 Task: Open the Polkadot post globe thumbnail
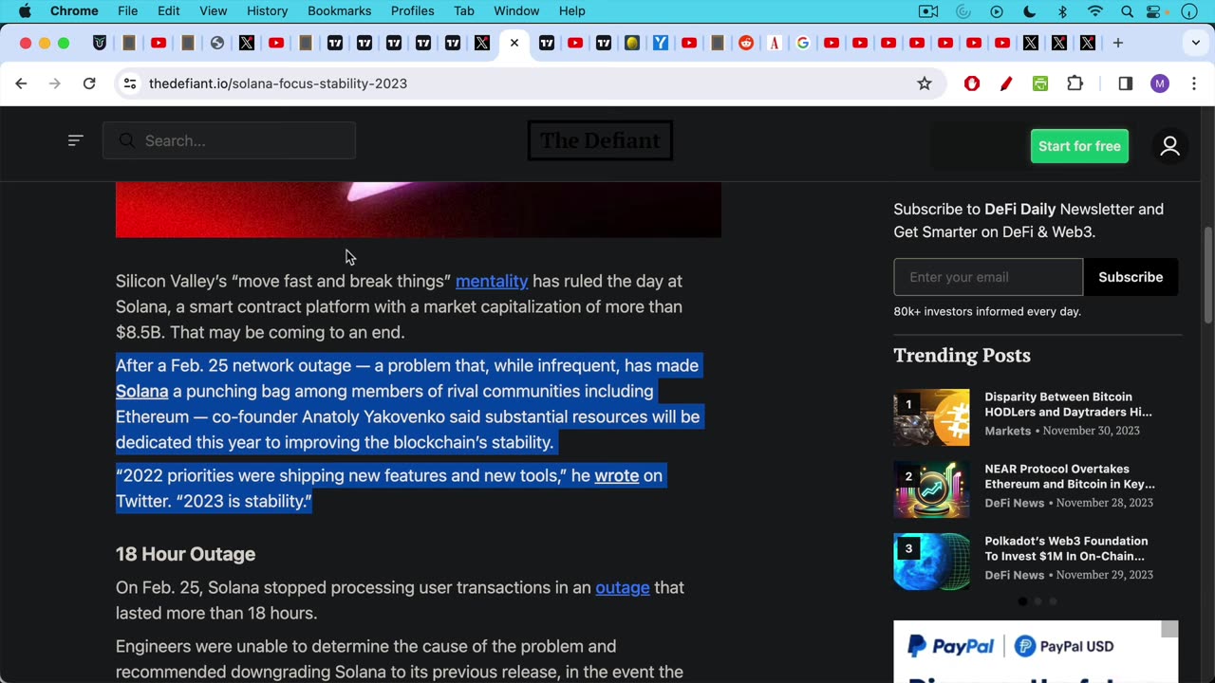tap(932, 562)
